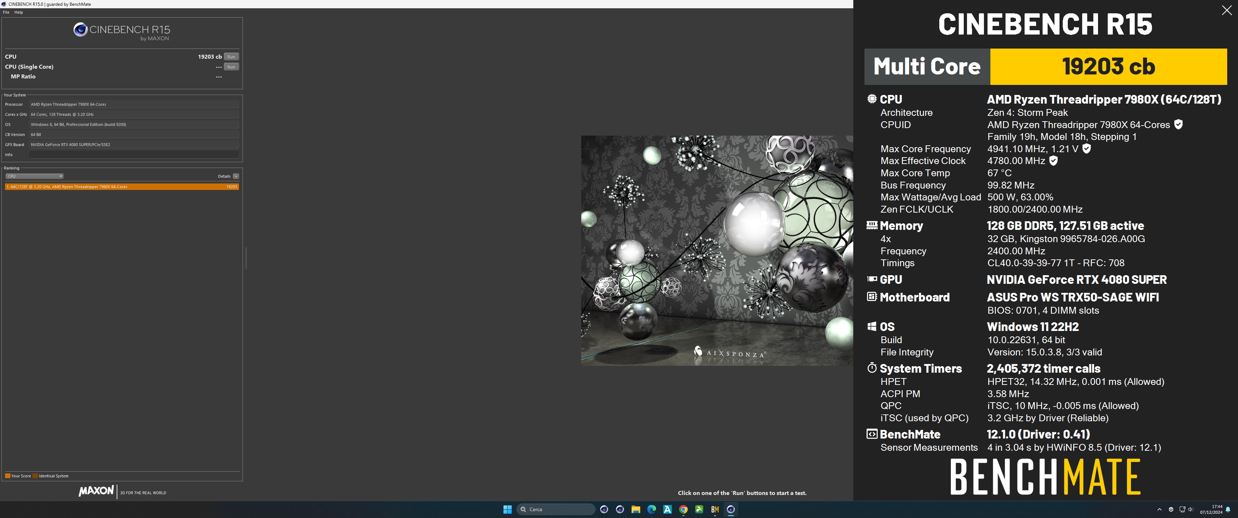Open the Help menu
This screenshot has width=1238, height=518.
(19, 12)
